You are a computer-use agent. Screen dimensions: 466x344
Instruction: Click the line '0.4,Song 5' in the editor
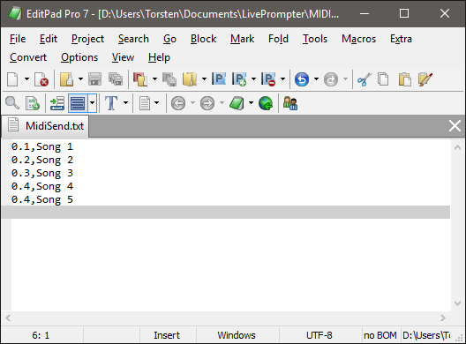41,199
